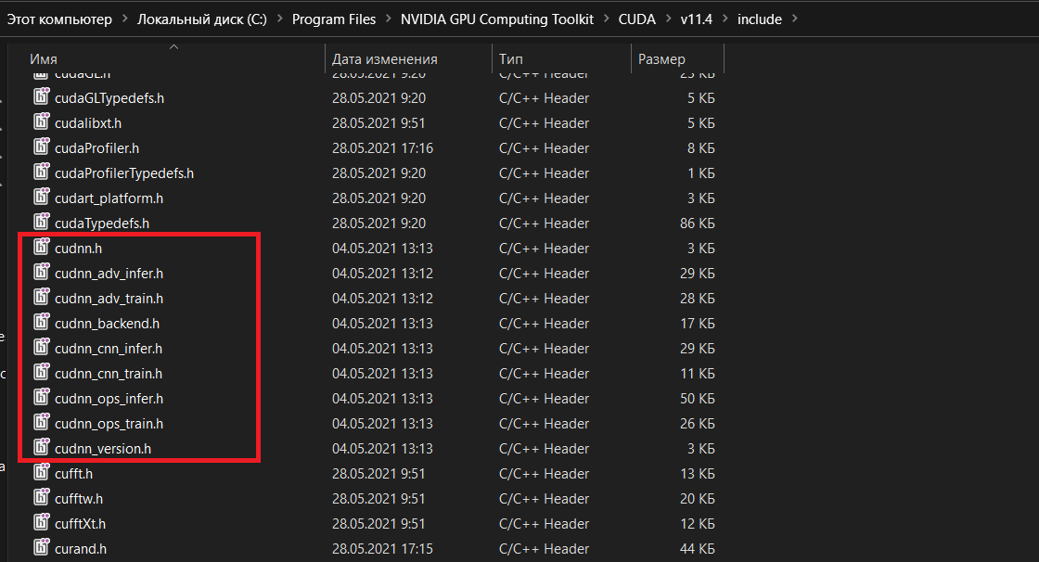Click the cufft.h header file icon
The width and height of the screenshot is (1039, 562).
[x=42, y=473]
